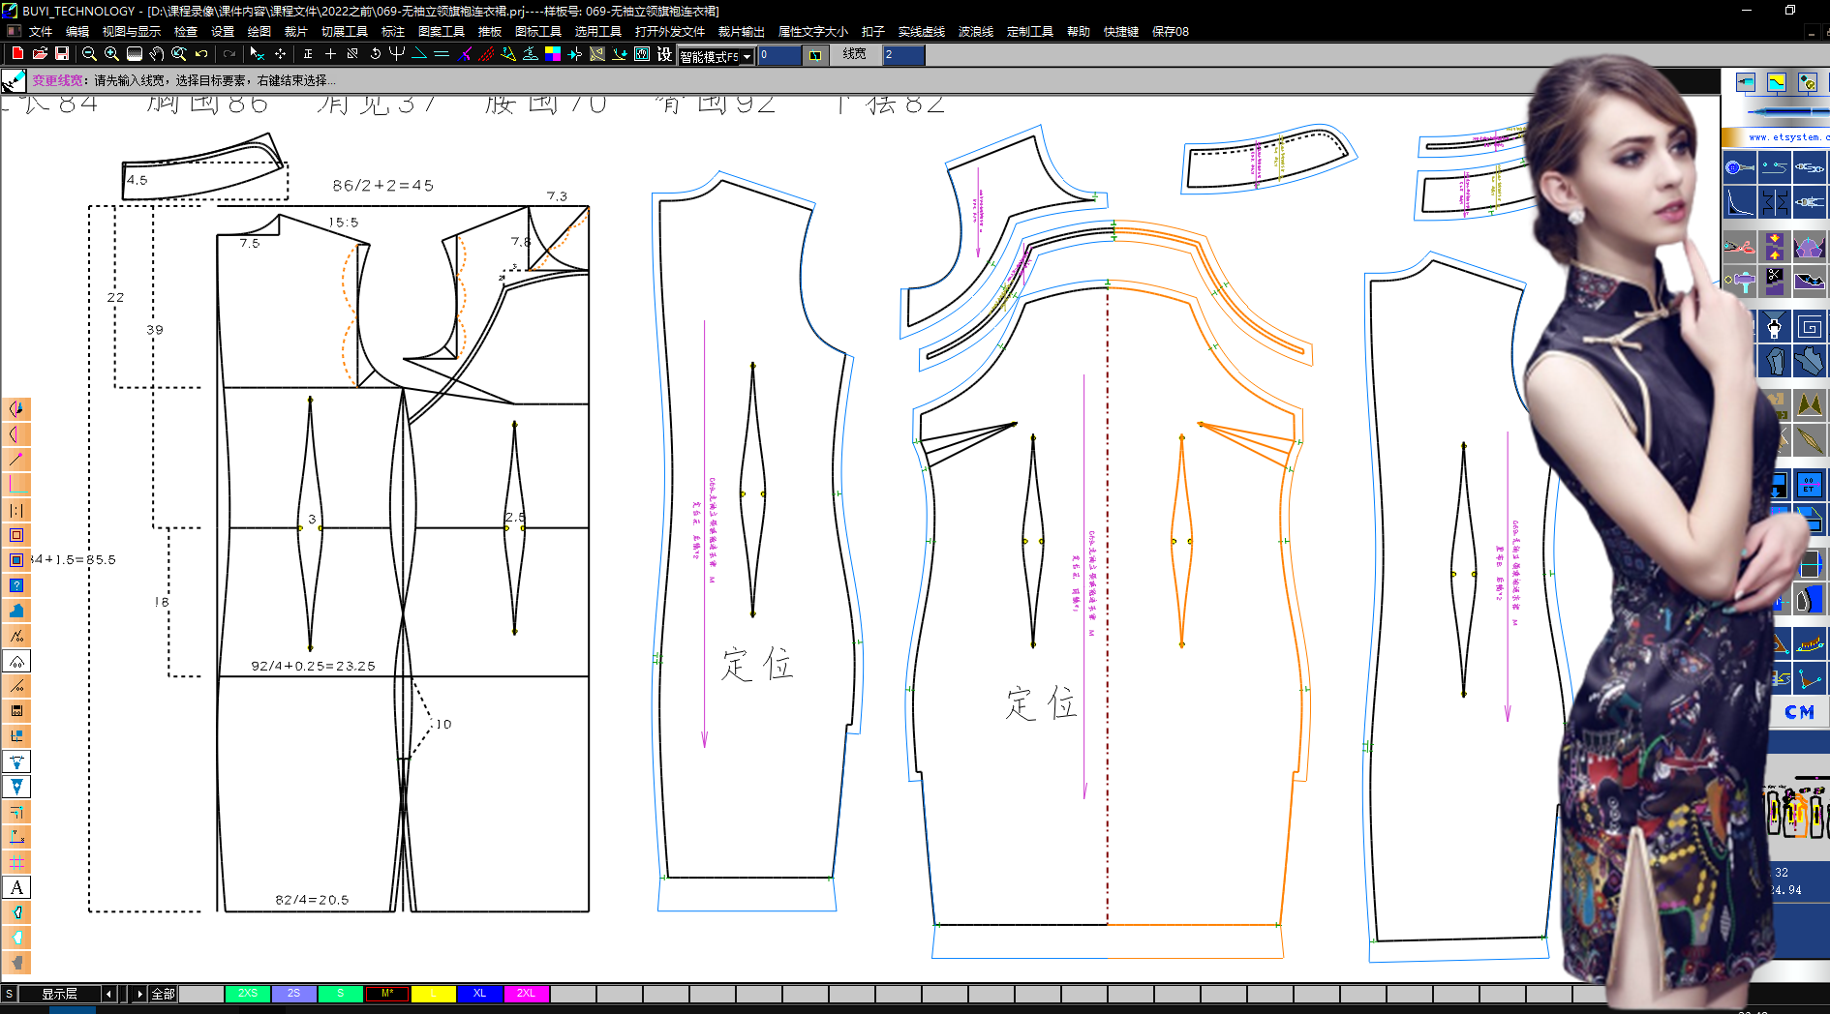Select the text 'A' tool in left toolbar
Screen dimensions: 1830x1014
click(16, 887)
